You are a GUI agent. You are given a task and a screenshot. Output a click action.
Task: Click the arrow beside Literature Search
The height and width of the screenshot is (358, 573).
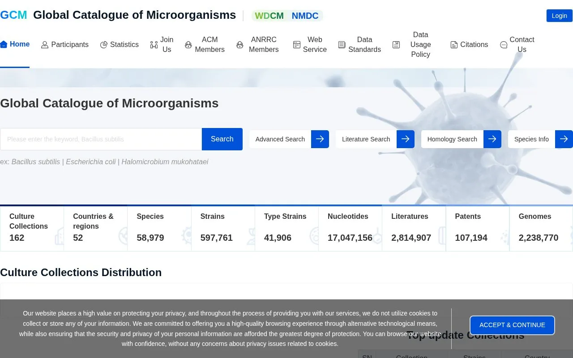pyautogui.click(x=406, y=139)
